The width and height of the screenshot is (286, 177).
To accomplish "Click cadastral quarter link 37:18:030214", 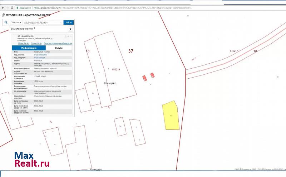I will [x=39, y=58].
